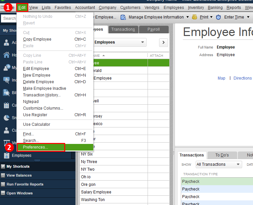This screenshot has width=253, height=205.
Task: Choose Find from the Edit menu
Action: (55, 134)
